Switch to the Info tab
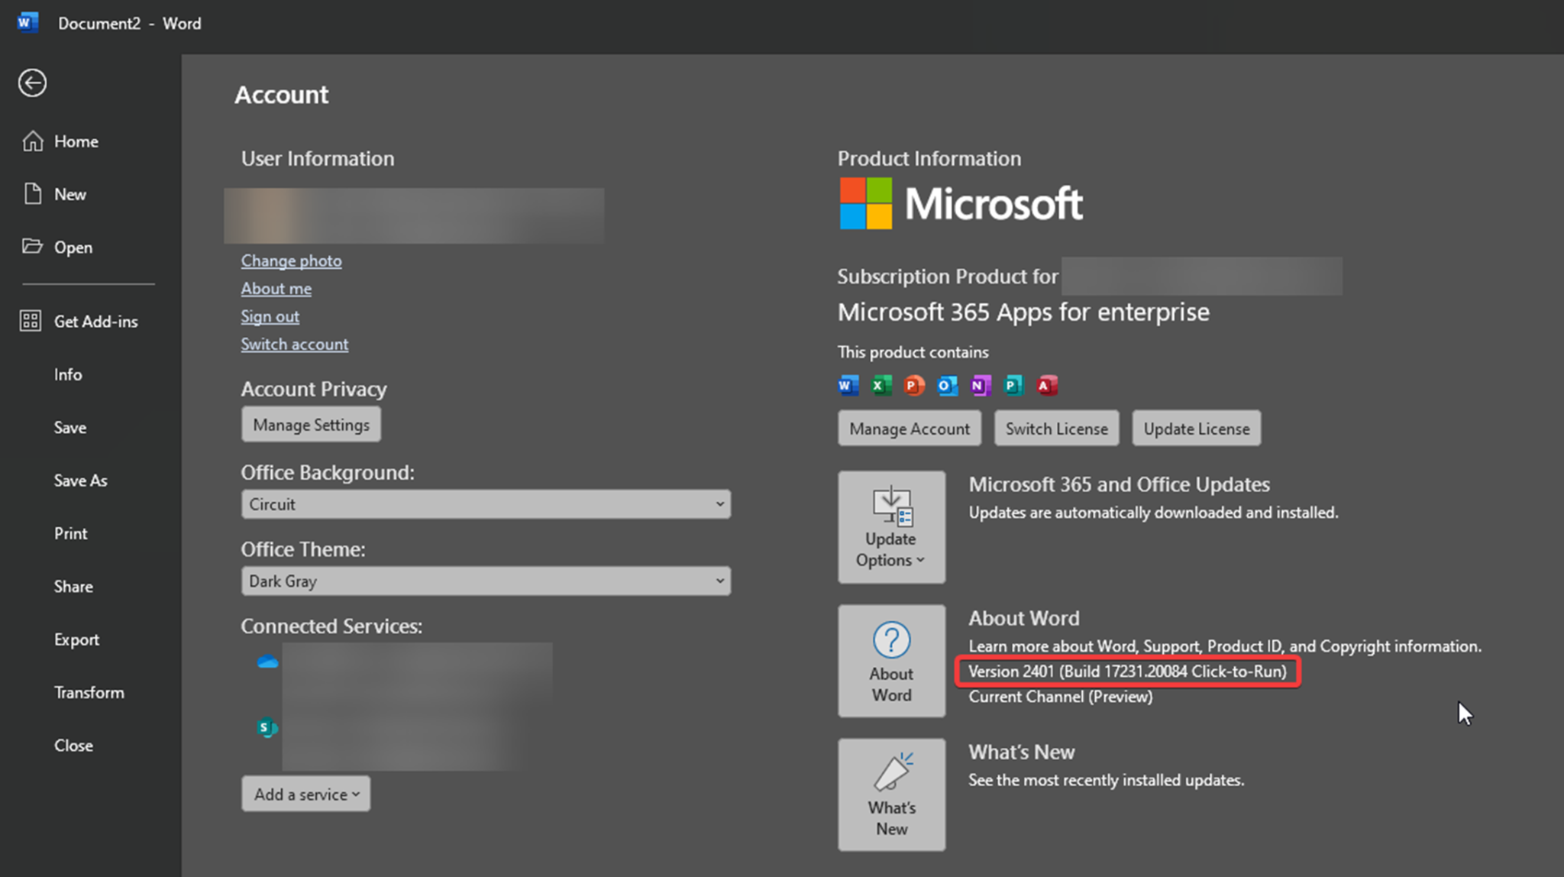 pyautogui.click(x=67, y=374)
